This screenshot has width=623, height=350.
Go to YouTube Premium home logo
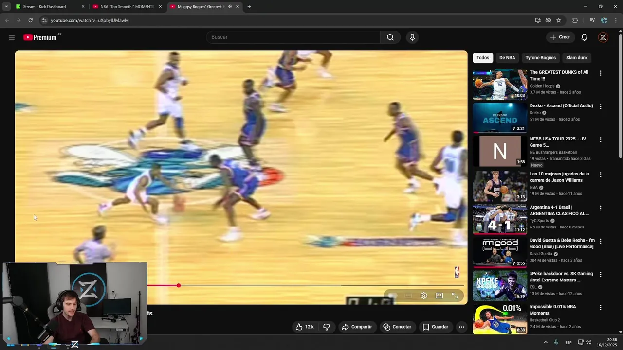click(40, 37)
